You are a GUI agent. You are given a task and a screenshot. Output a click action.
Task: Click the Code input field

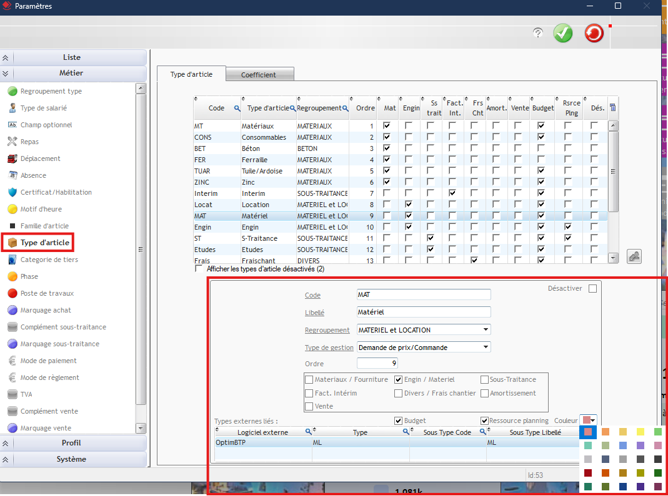(x=423, y=294)
